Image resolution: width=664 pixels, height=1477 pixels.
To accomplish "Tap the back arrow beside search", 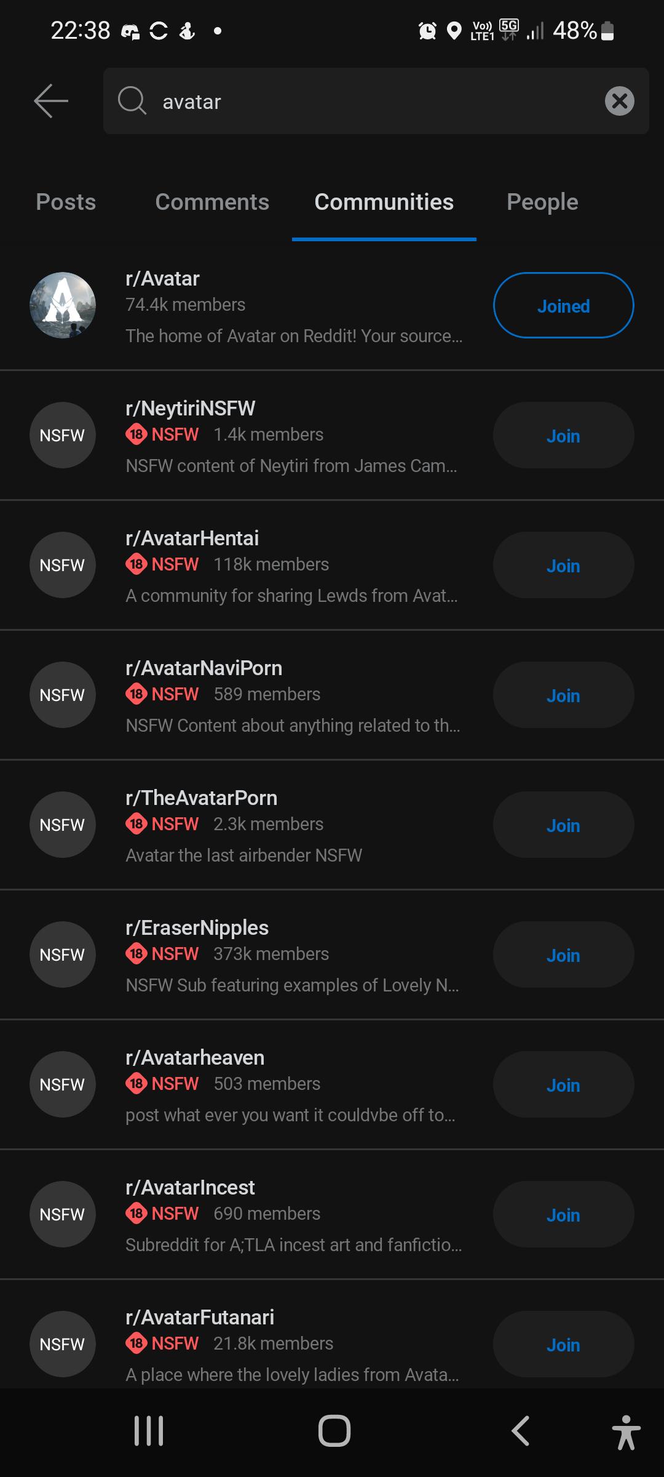I will pos(51,101).
